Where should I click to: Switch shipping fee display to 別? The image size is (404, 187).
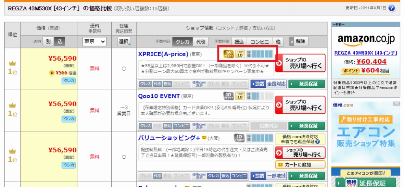coord(48,41)
